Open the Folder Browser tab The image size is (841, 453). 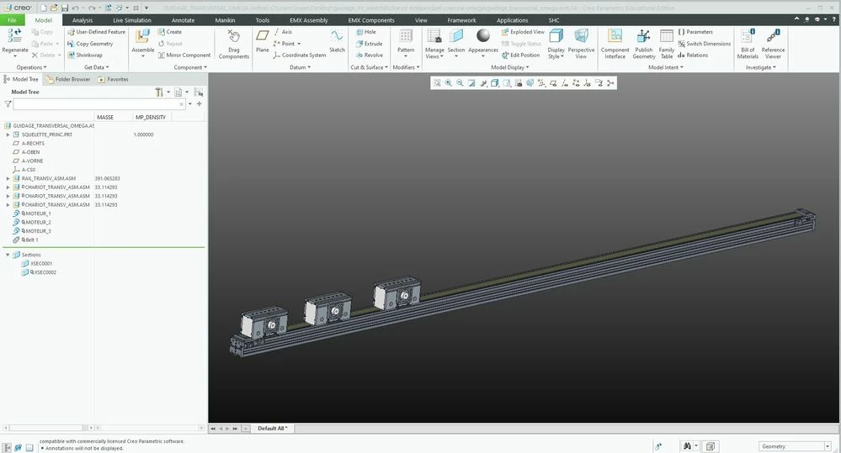point(68,79)
